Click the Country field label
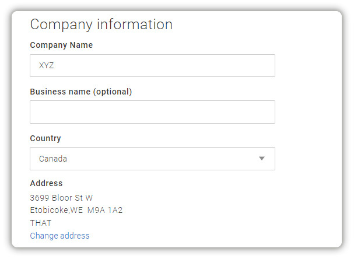This screenshot has width=354, height=259. click(x=45, y=138)
